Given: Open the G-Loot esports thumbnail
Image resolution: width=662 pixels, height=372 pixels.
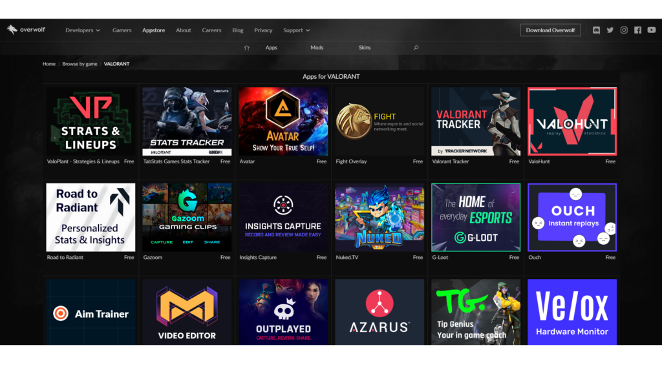Looking at the screenshot, I should point(476,217).
